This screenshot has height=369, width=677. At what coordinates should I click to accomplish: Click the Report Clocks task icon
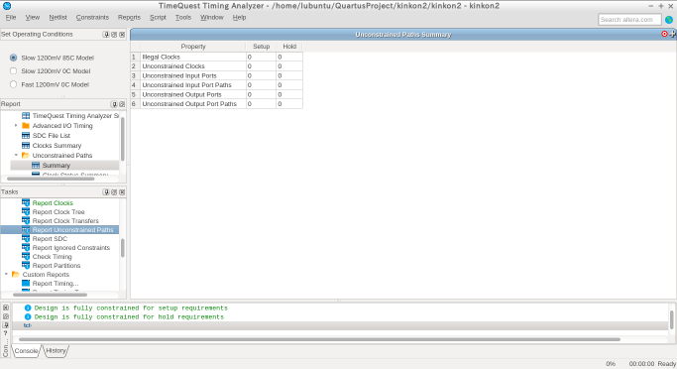[26, 202]
